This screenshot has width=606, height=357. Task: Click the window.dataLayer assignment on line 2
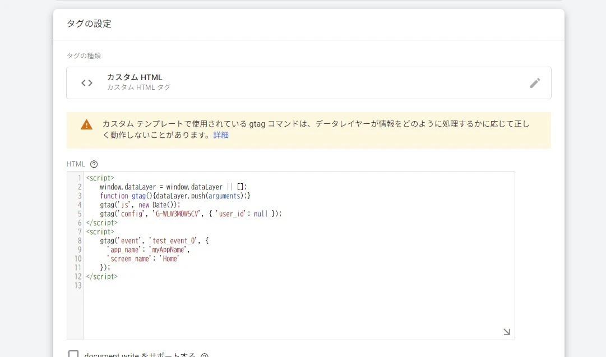(x=173, y=187)
